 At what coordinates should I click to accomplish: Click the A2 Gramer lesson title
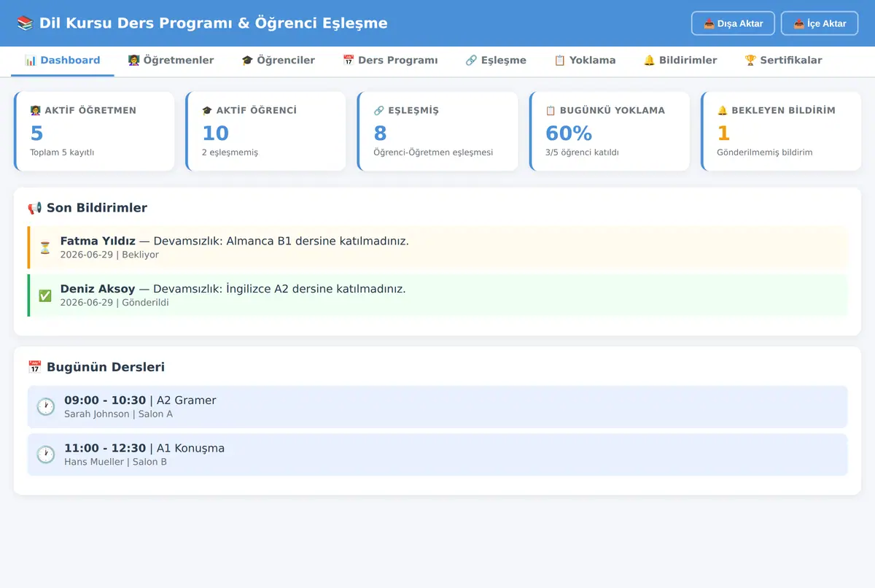[x=187, y=400]
